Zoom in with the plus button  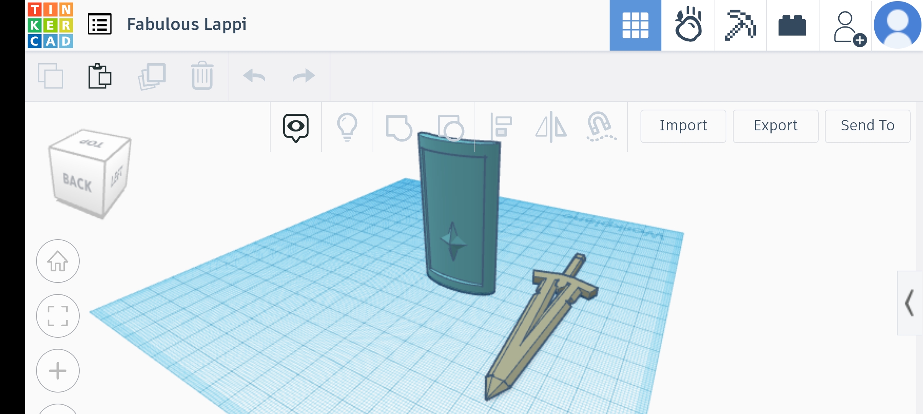tap(58, 371)
